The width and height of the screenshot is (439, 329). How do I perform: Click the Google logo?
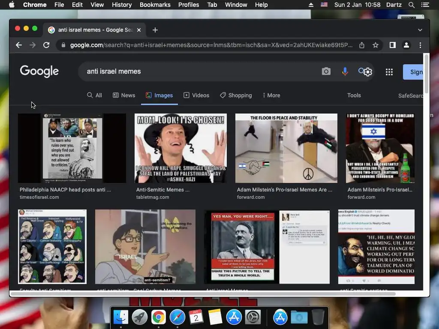[x=39, y=72]
